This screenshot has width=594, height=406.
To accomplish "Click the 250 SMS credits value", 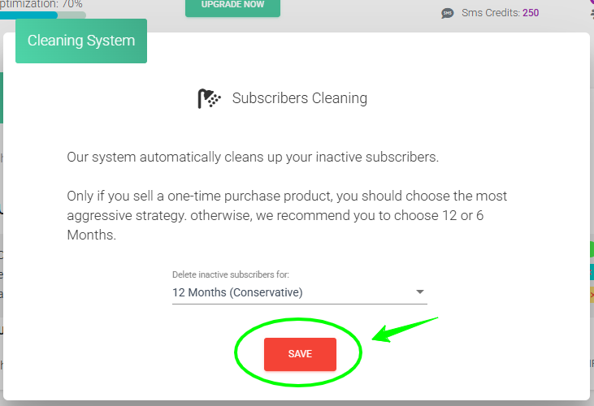I will [531, 13].
